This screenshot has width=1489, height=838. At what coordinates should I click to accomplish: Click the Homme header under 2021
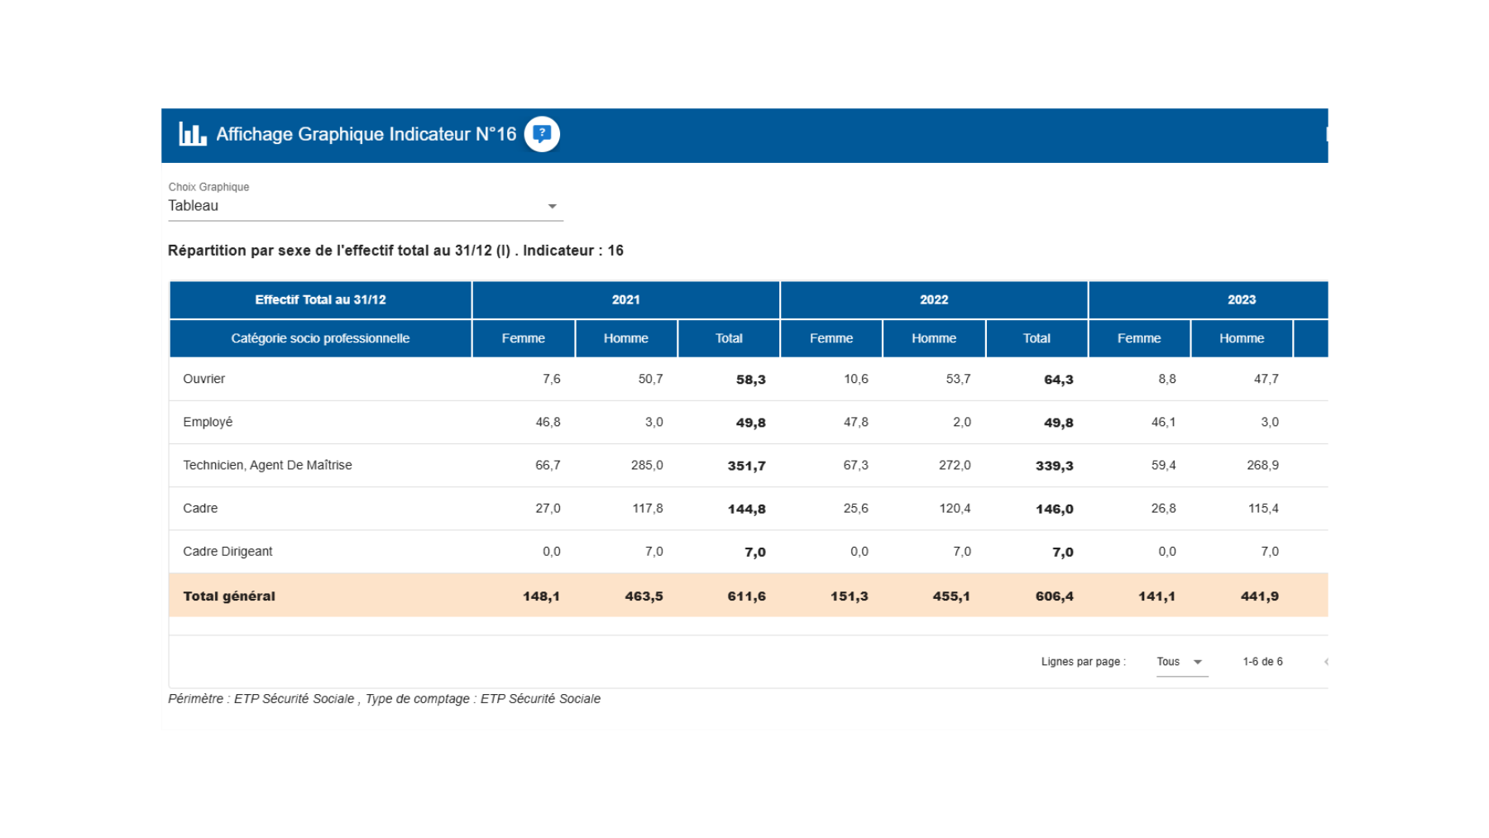pos(625,338)
